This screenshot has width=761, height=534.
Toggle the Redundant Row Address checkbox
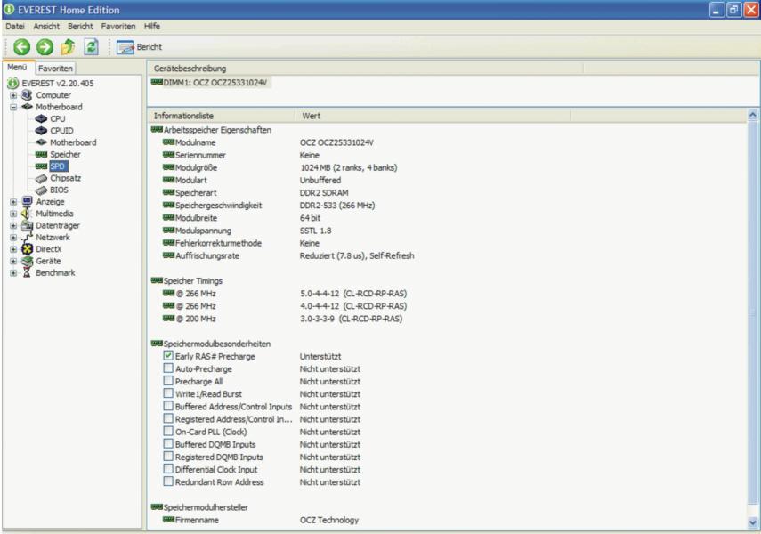(x=168, y=481)
